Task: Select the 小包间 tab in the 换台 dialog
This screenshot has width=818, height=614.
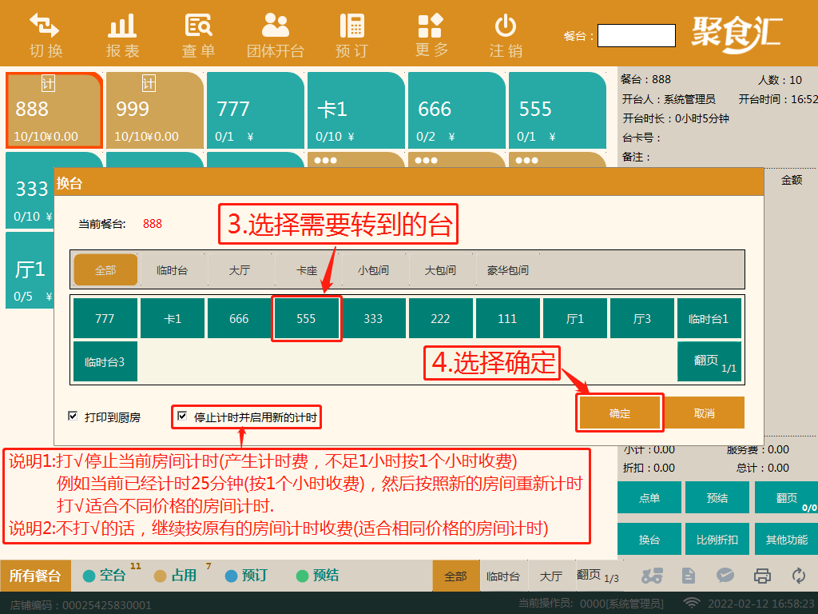Action: coord(374,270)
